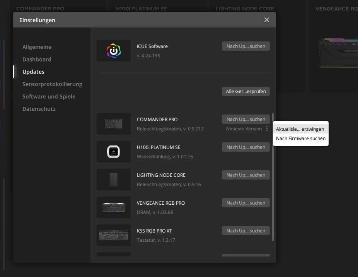Viewport: 358px width, 277px height.
Task: Click the K55 RGB PRO XT device name
Action: 154,231
